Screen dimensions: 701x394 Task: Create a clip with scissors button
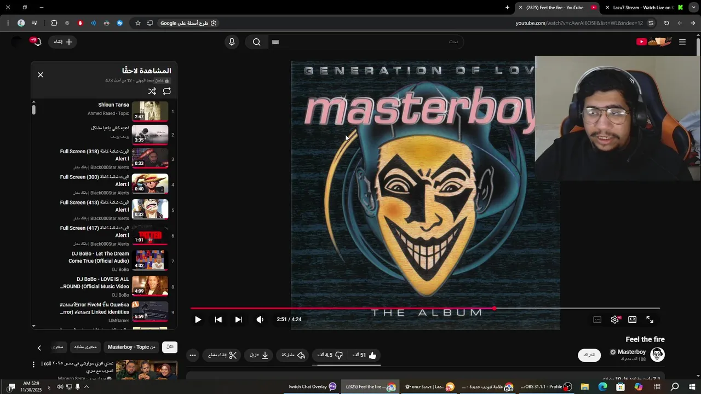[x=222, y=355]
